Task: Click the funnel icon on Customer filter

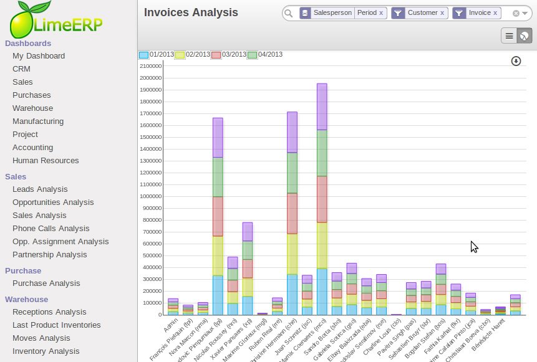Action: tap(398, 13)
